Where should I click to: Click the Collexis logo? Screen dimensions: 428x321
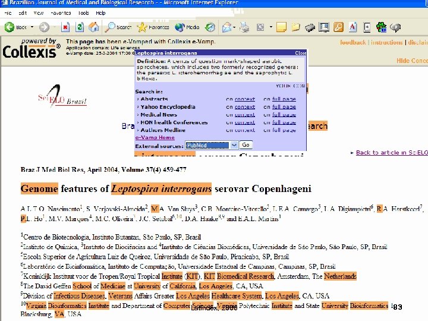[32, 49]
